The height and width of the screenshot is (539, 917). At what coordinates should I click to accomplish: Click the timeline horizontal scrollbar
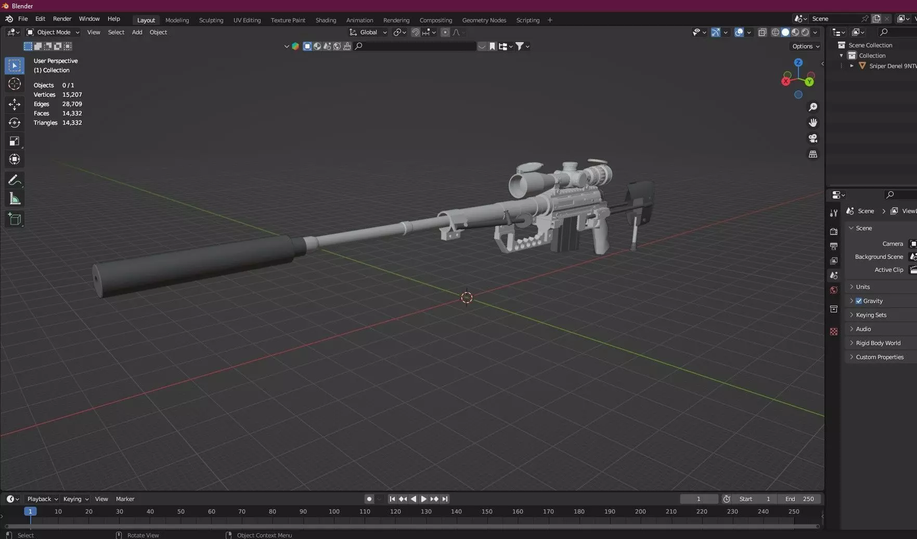pyautogui.click(x=412, y=526)
